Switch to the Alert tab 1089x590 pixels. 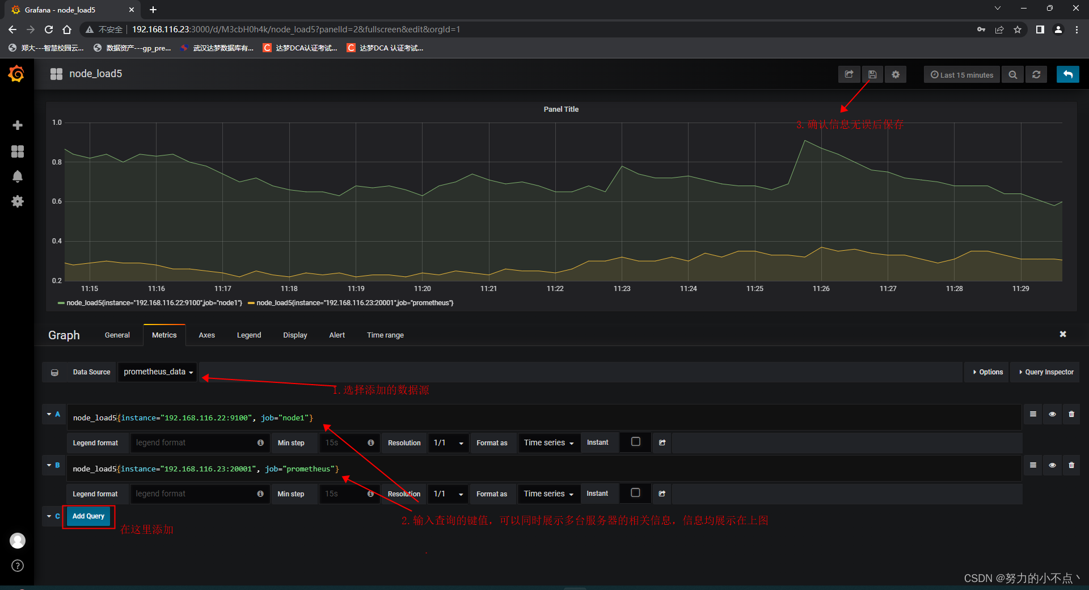pyautogui.click(x=336, y=335)
